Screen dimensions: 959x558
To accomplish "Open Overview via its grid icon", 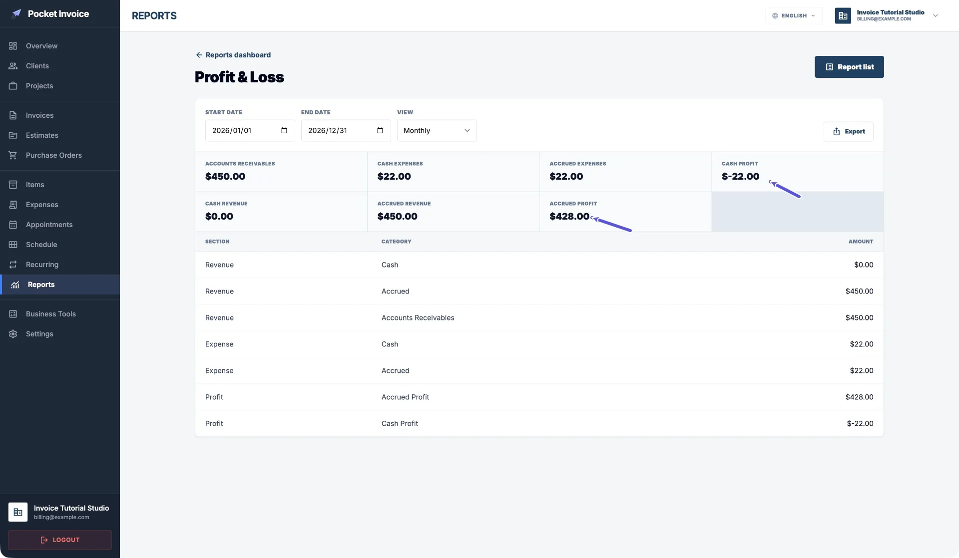I will click(x=13, y=46).
